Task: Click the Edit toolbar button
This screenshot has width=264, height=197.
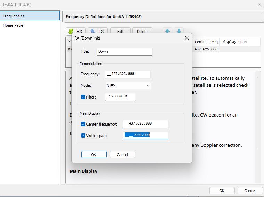Action: (120, 31)
